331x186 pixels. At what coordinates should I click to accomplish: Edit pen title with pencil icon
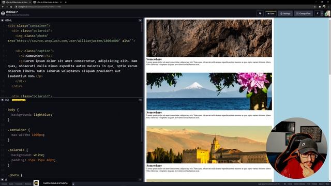[17, 12]
